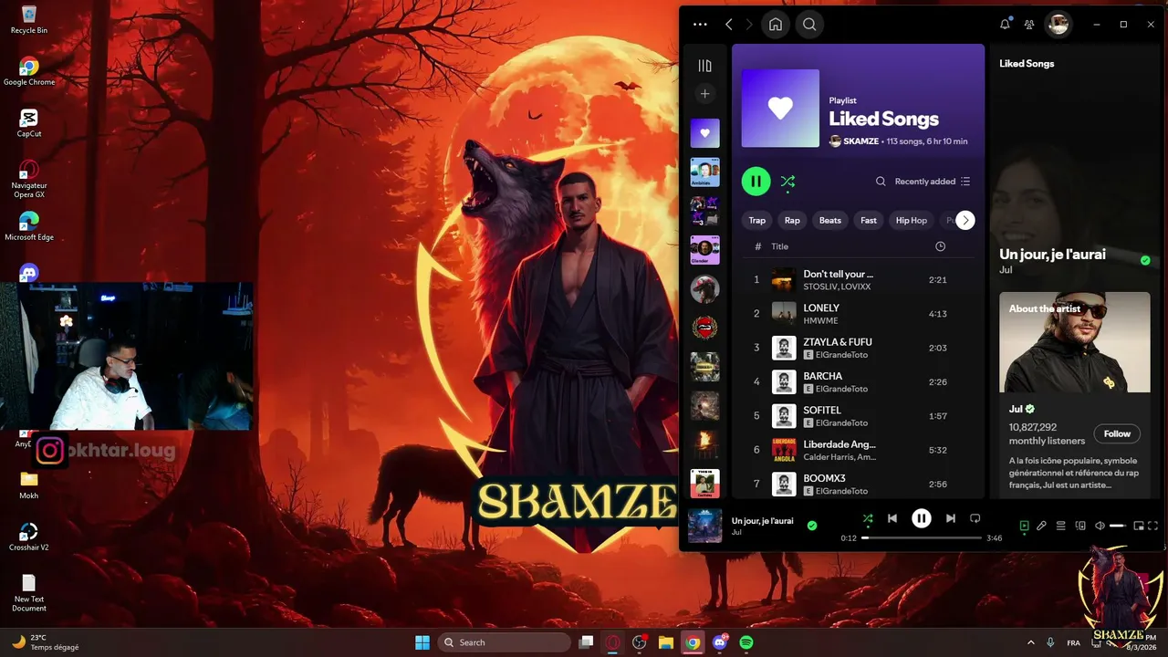
Task: Filter Liked Songs by Hip Hop
Action: click(912, 220)
